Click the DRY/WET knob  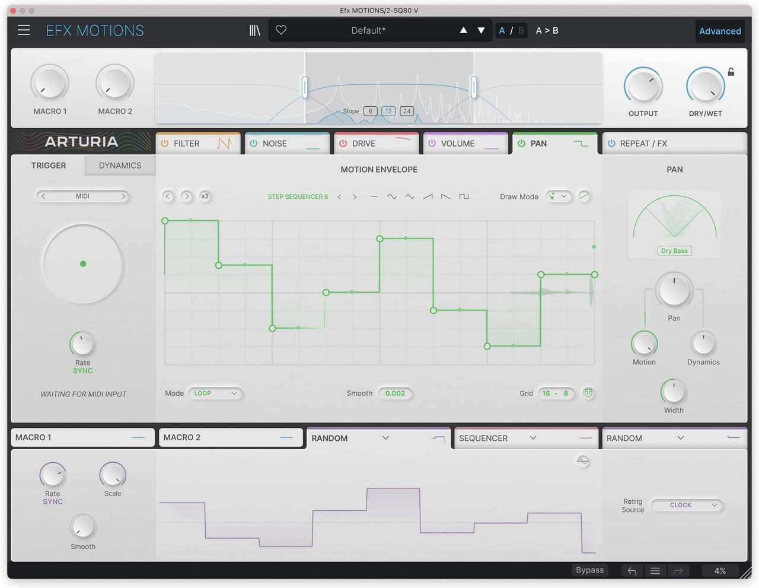click(706, 87)
